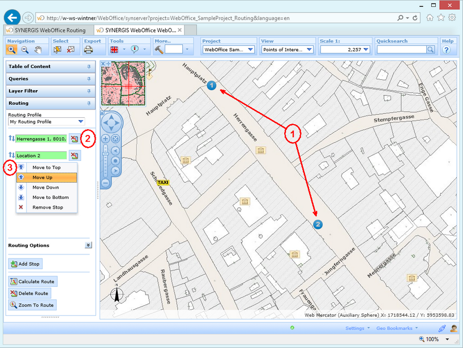
Task: Toggle the pin on Table of Content panel
Action: click(88, 66)
